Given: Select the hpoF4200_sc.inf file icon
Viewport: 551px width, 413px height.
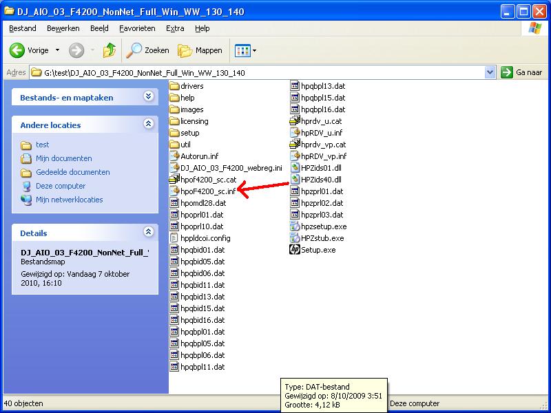Looking at the screenshot, I should tap(174, 191).
